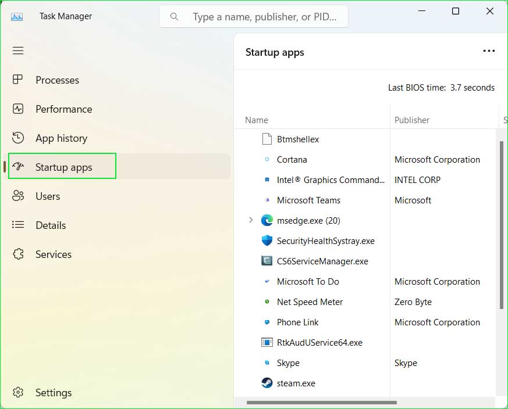Image resolution: width=508 pixels, height=409 pixels.
Task: Open the Users tab
Action: click(x=48, y=196)
